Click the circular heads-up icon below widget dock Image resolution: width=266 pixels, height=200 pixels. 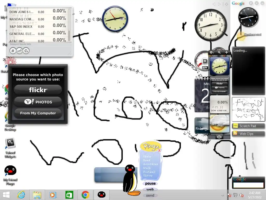tap(219, 137)
